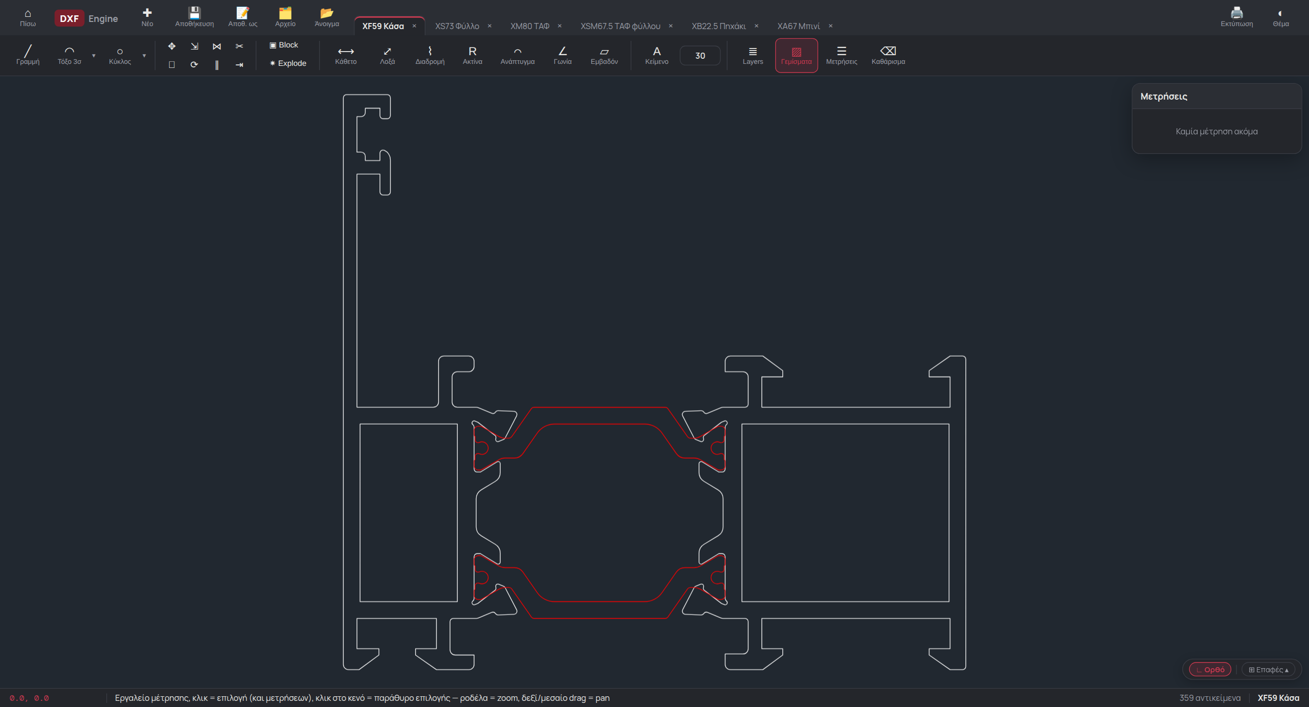
Task: Open the arc tool variants dropdown
Action: pos(94,56)
